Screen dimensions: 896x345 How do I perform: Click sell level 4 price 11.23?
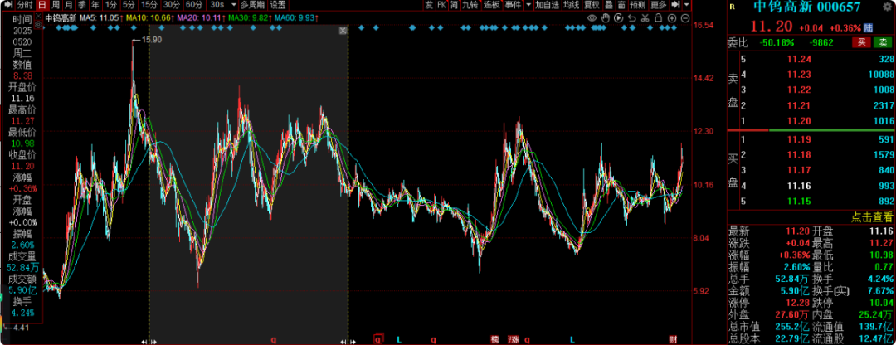(x=798, y=75)
